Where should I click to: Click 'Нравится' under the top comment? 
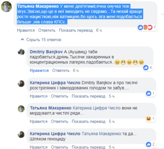[26, 30]
